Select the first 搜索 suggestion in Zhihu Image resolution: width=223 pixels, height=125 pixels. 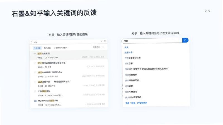127,47
